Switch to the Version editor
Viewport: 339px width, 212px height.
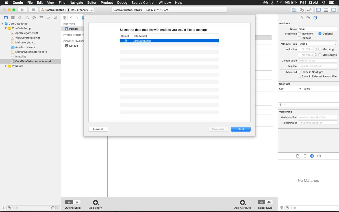click(x=309, y=10)
